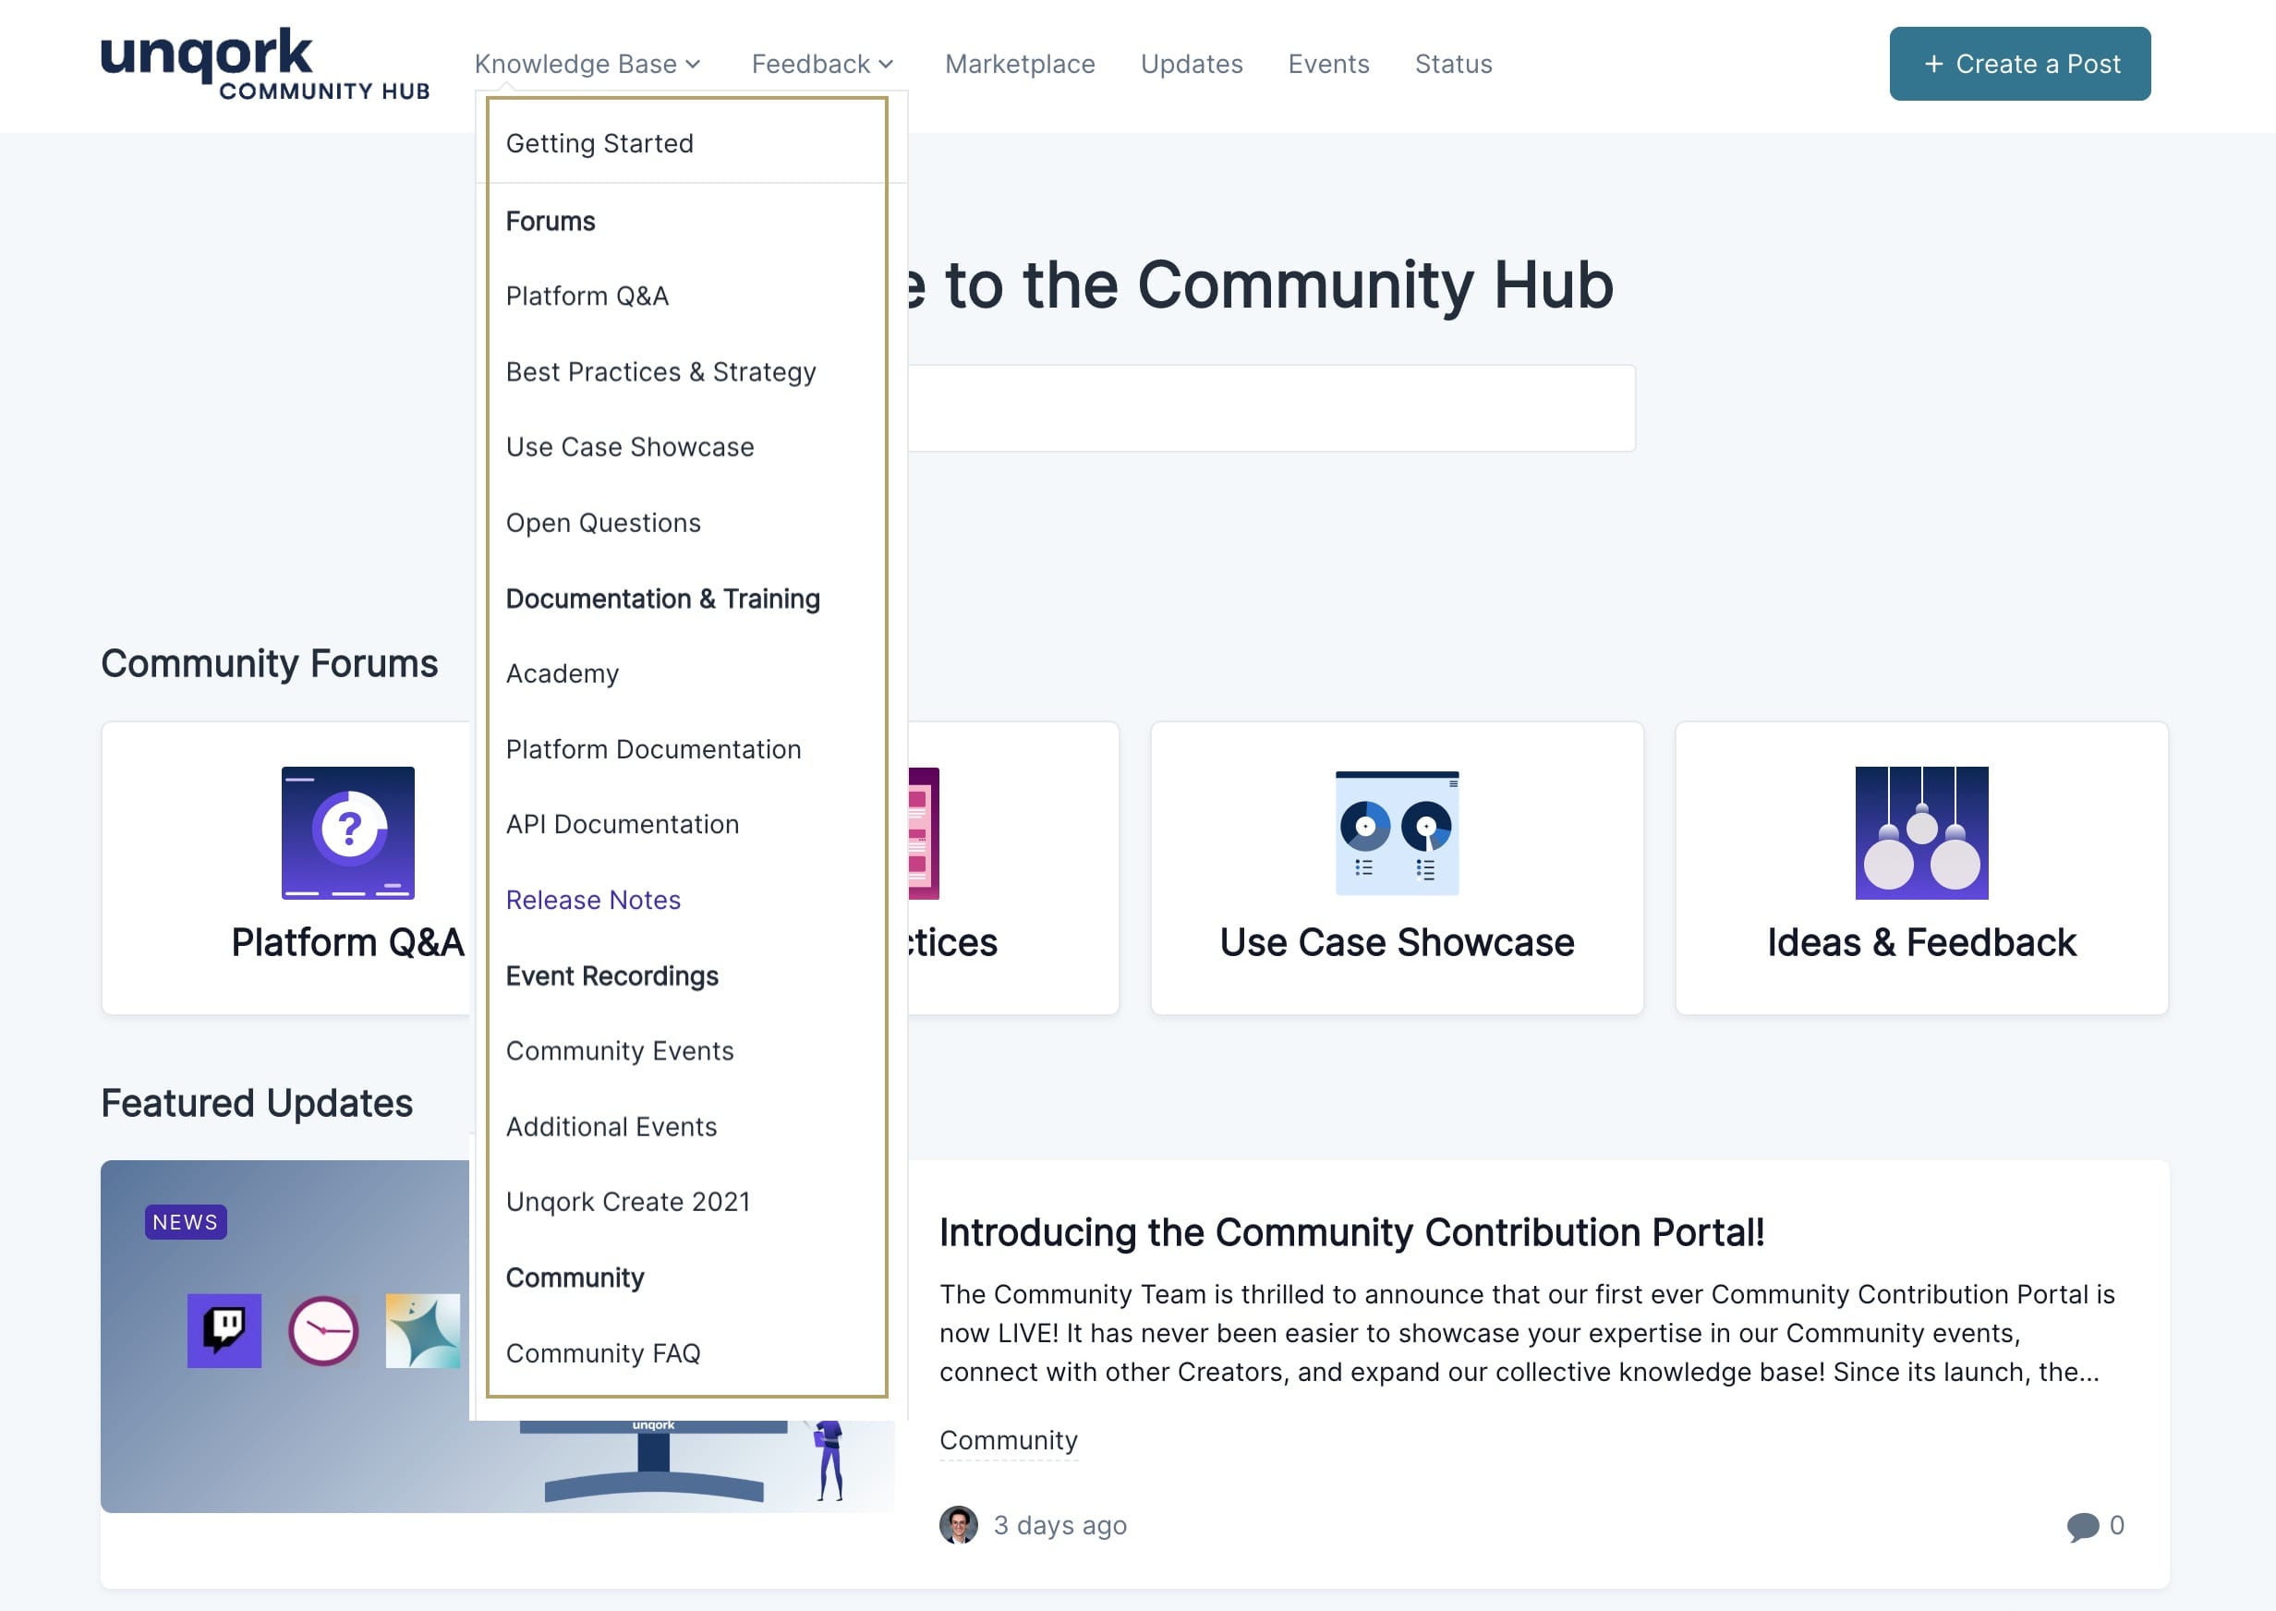Open the Ideas & Feedback card title

(1922, 941)
